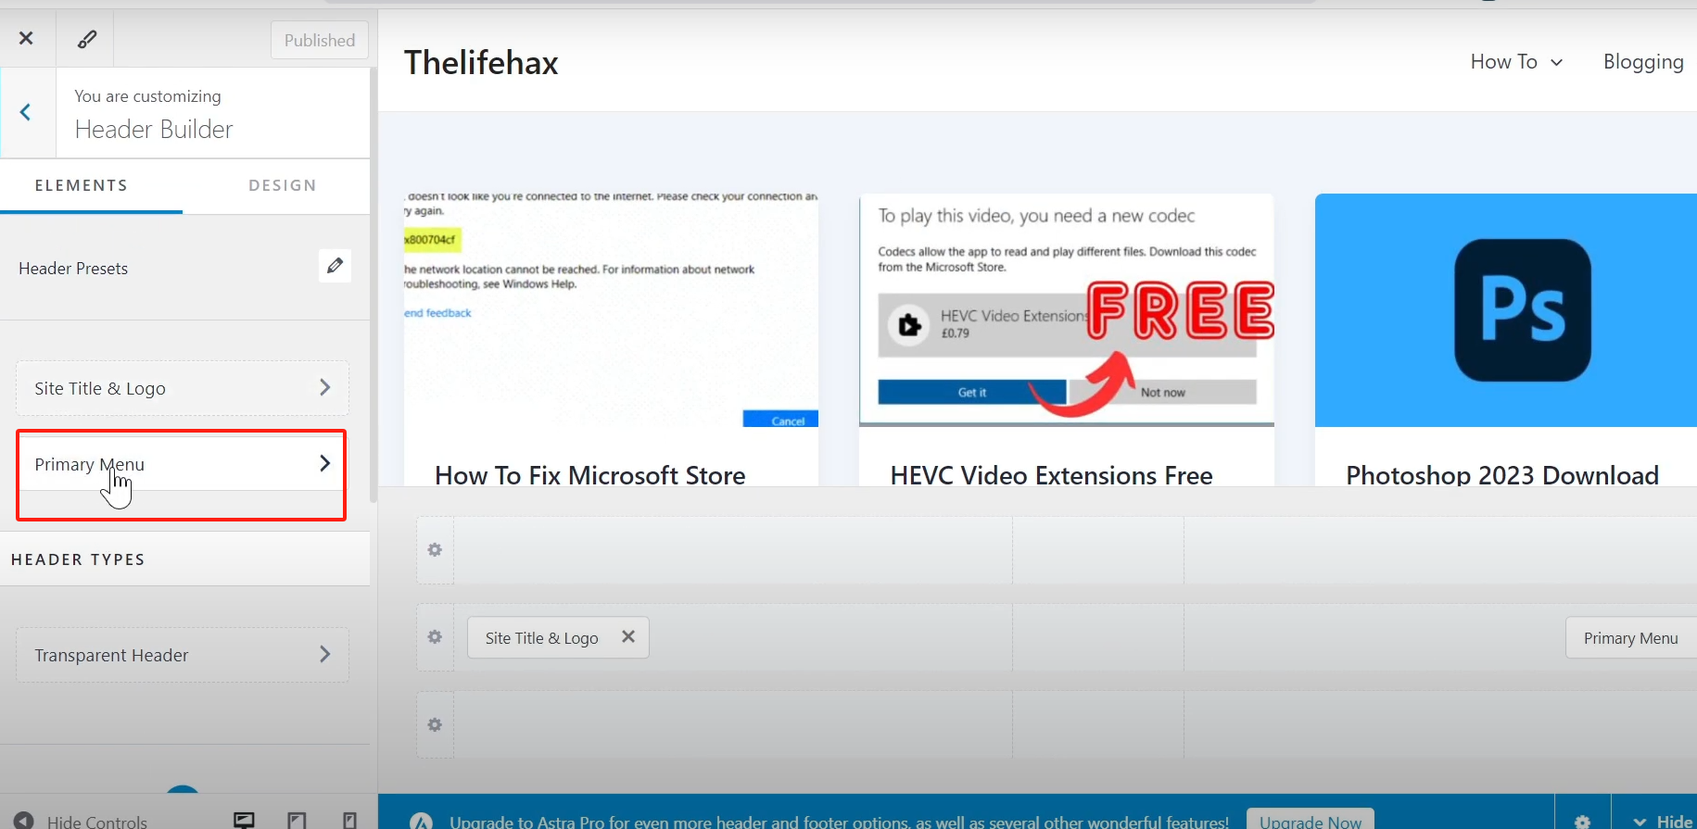Open settings gear for Site Title row
This screenshot has width=1697, height=829.
(x=435, y=637)
